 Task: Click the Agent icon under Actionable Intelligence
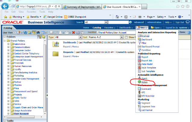click(139, 78)
